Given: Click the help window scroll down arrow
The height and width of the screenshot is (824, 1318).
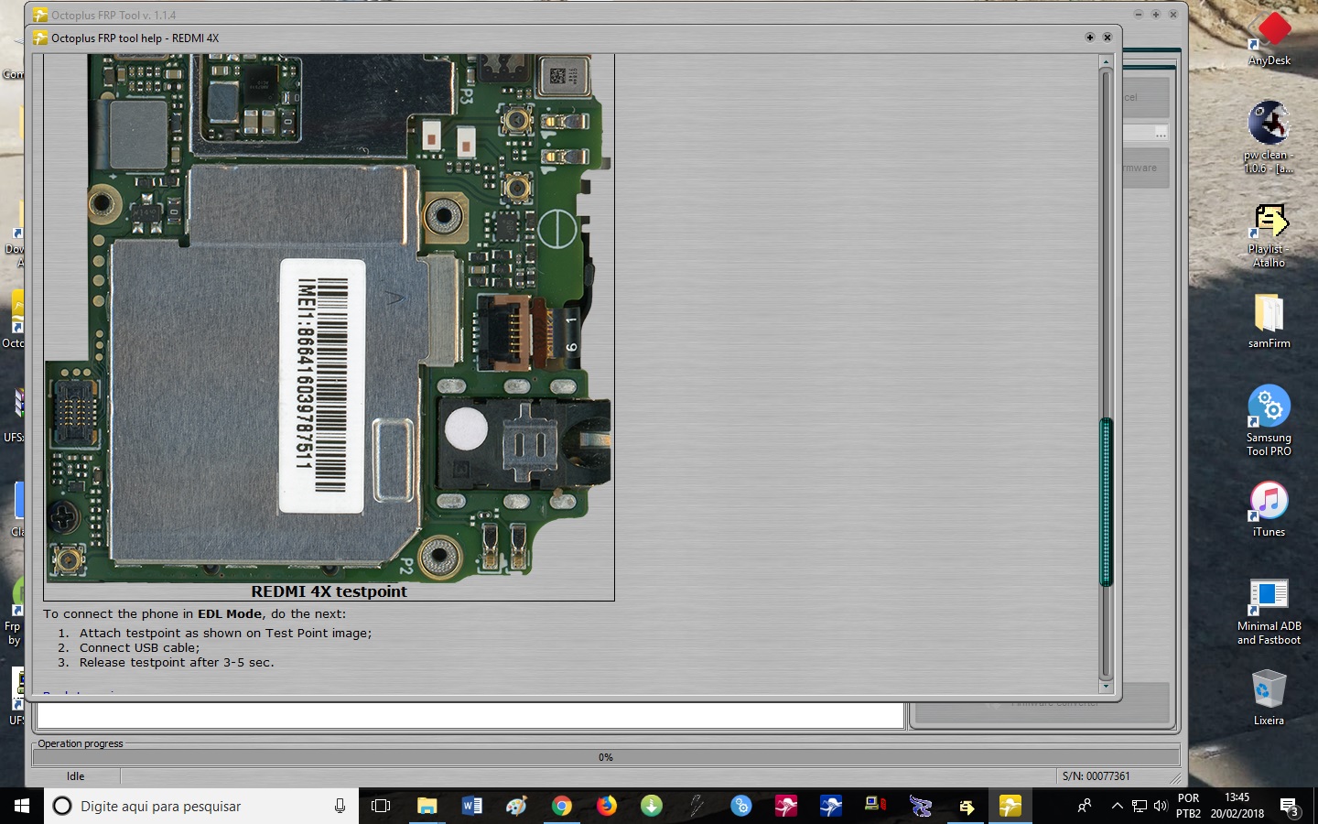Looking at the screenshot, I should tap(1106, 686).
